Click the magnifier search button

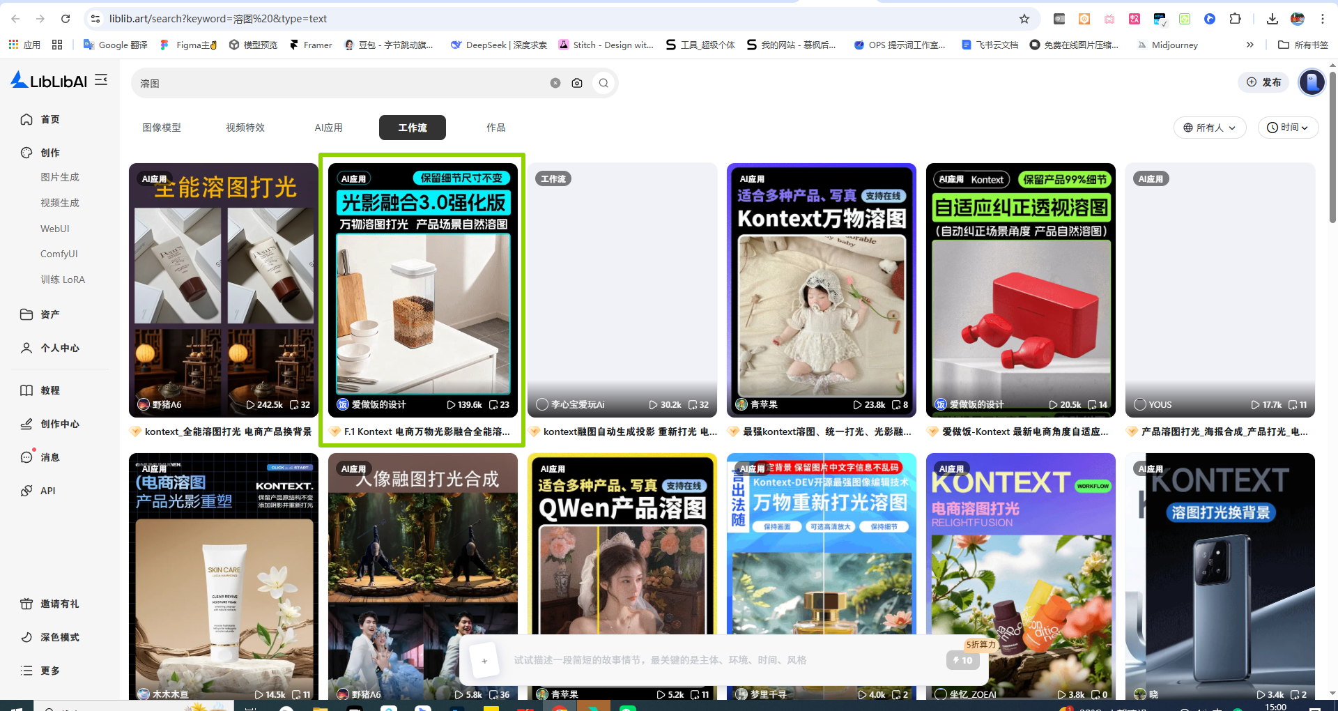[603, 83]
